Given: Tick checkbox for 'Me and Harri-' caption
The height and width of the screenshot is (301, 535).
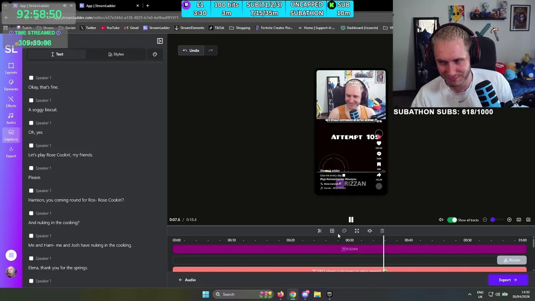Looking at the screenshot, I should click(31, 236).
